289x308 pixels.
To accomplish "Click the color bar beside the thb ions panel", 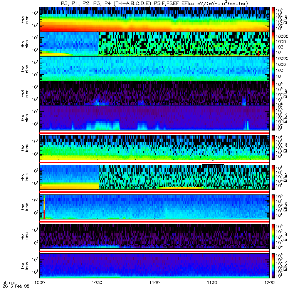I will (x=273, y=177).
